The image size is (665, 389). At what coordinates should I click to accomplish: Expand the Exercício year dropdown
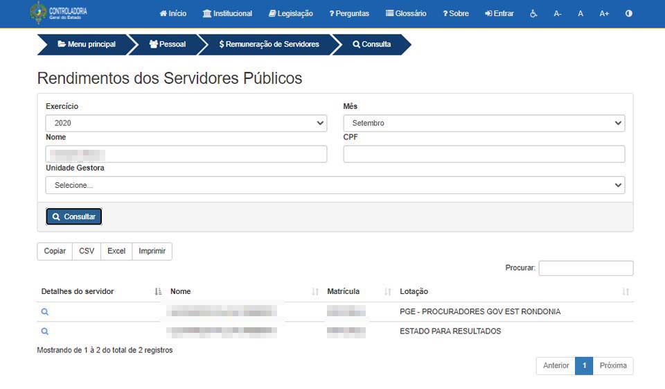pos(186,123)
